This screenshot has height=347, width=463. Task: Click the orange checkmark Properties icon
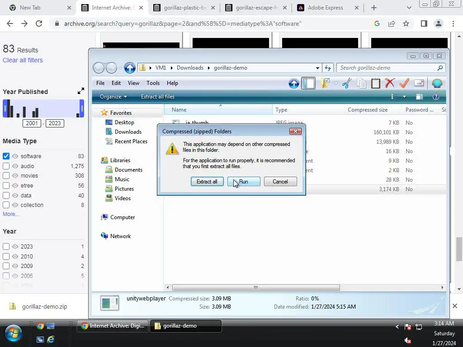pyautogui.click(x=404, y=83)
